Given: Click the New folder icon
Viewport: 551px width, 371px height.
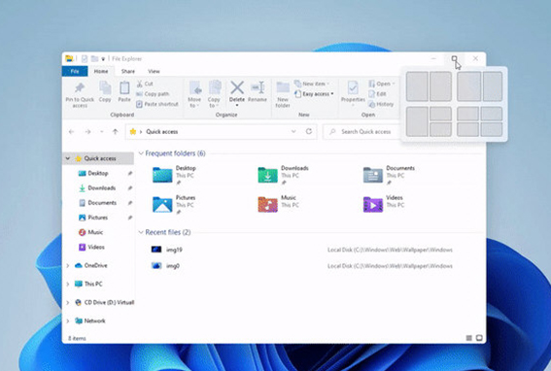Looking at the screenshot, I should (283, 87).
